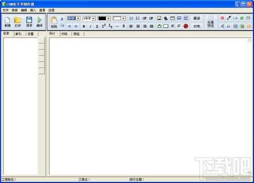The image size is (254, 183).
Task: Align text to the right
Action: [x=144, y=26]
